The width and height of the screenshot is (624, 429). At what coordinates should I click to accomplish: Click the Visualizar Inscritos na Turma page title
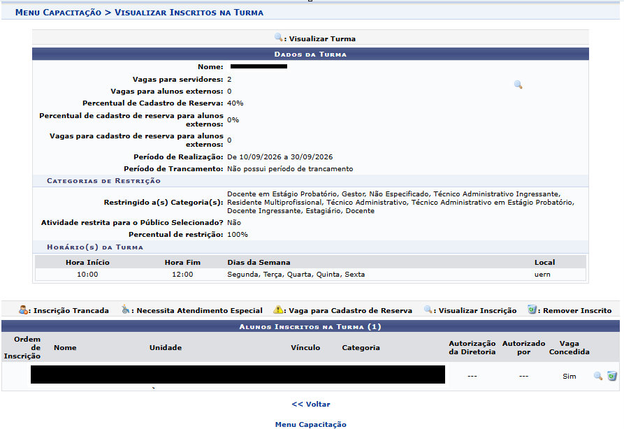(189, 13)
